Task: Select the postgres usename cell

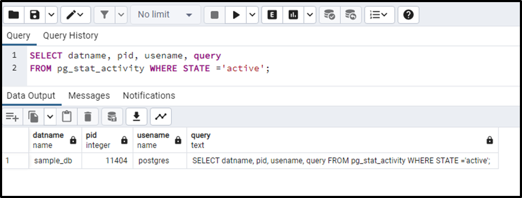Action: pyautogui.click(x=160, y=161)
